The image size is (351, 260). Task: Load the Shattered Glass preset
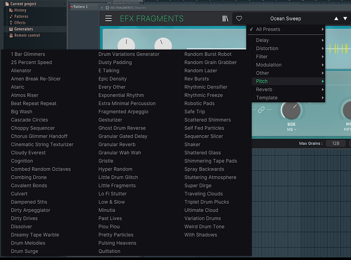pyautogui.click(x=203, y=153)
